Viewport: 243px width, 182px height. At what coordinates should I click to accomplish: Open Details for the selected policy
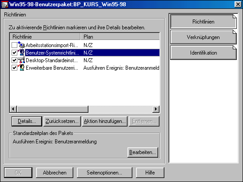[27, 121]
